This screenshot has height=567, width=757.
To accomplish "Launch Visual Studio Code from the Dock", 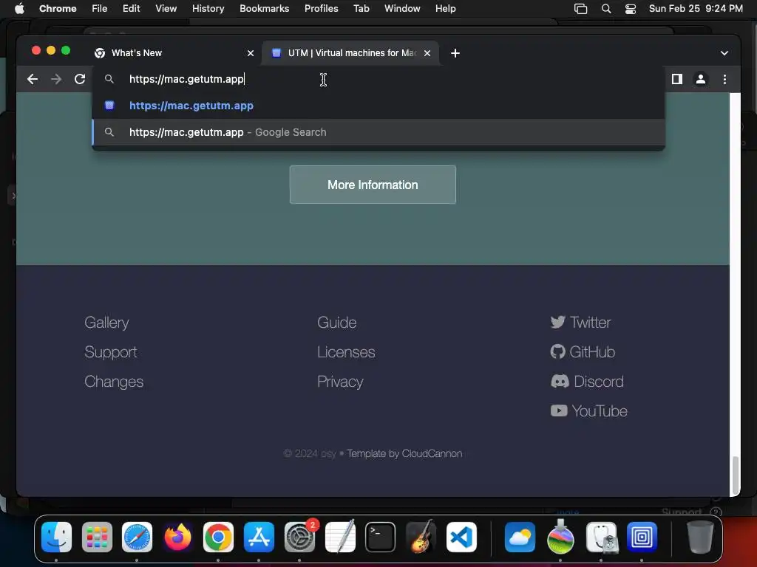I will [x=461, y=537].
